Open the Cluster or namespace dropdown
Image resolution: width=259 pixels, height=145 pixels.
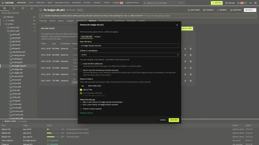(129, 55)
